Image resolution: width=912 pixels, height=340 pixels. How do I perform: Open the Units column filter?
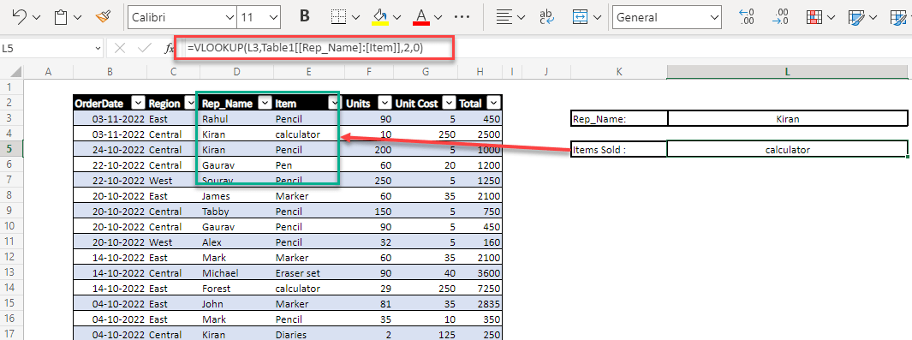[385, 103]
